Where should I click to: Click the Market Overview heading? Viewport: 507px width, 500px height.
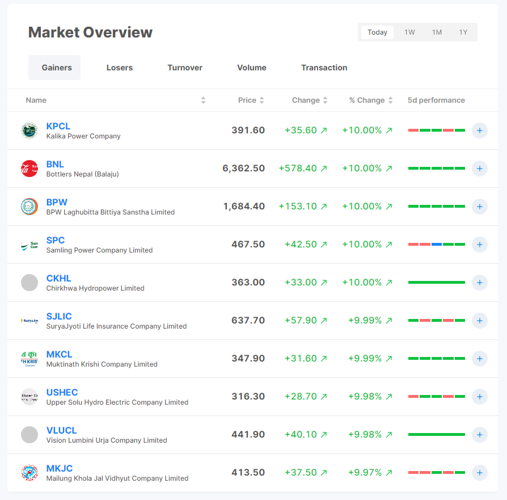click(90, 32)
